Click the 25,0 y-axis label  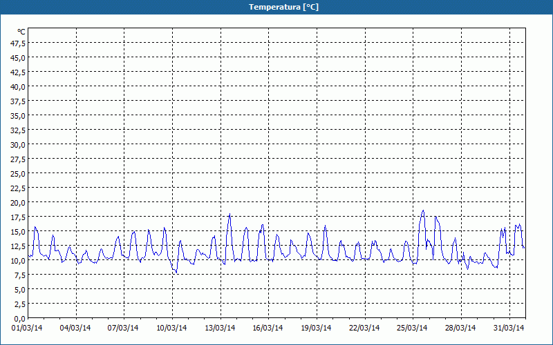tap(19, 174)
